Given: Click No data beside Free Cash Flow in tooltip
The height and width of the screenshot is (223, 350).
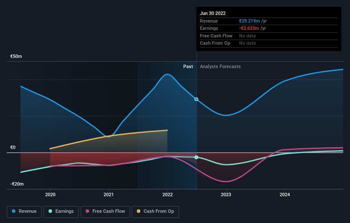Looking at the screenshot, I should pos(247,36).
